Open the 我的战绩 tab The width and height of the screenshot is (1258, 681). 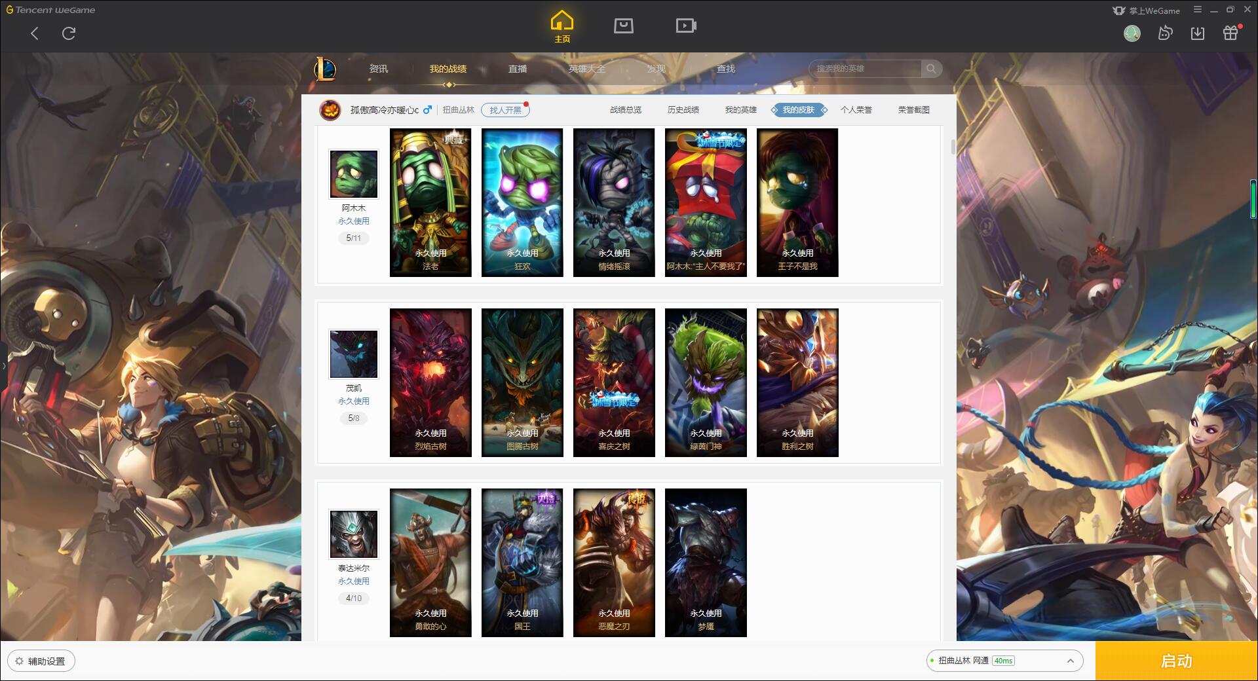tap(448, 69)
